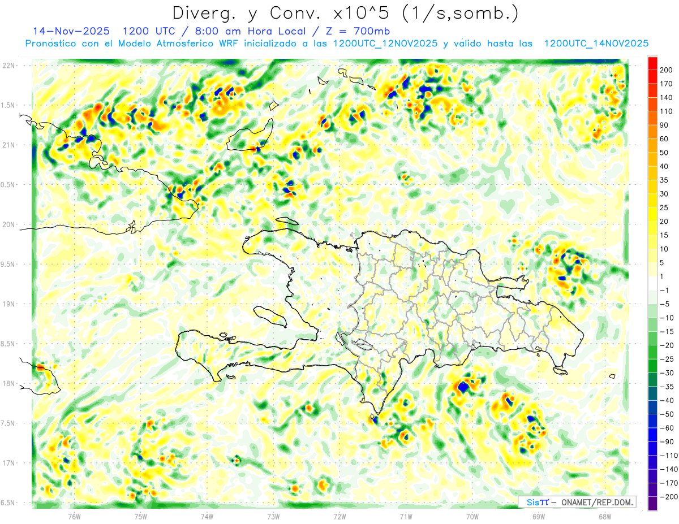Click the colorbar value -30
The image size is (679, 524).
[x=667, y=373]
